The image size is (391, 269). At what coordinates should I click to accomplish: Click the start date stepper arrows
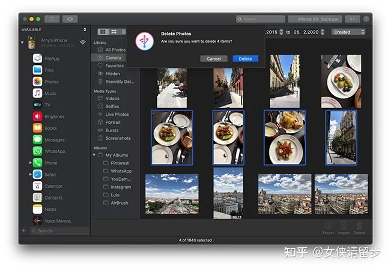pyautogui.click(x=281, y=32)
